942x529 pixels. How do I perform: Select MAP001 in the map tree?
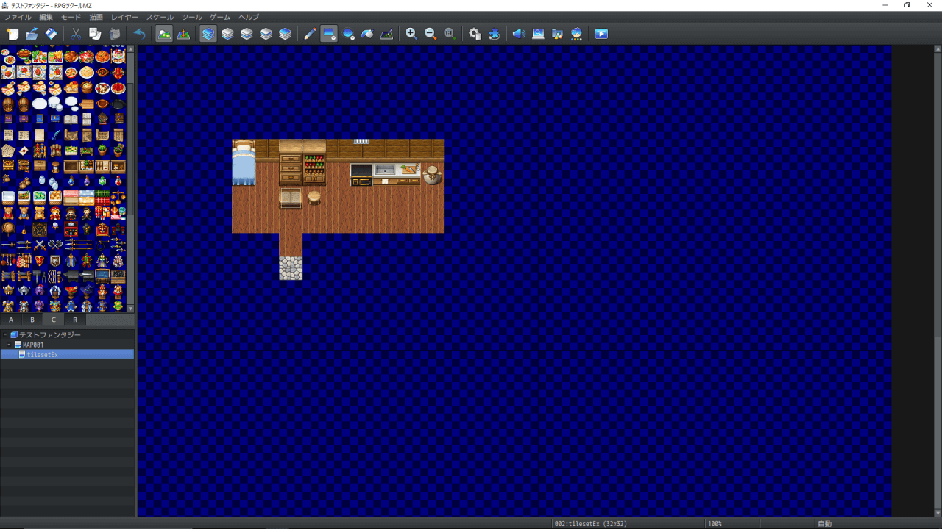coord(33,345)
